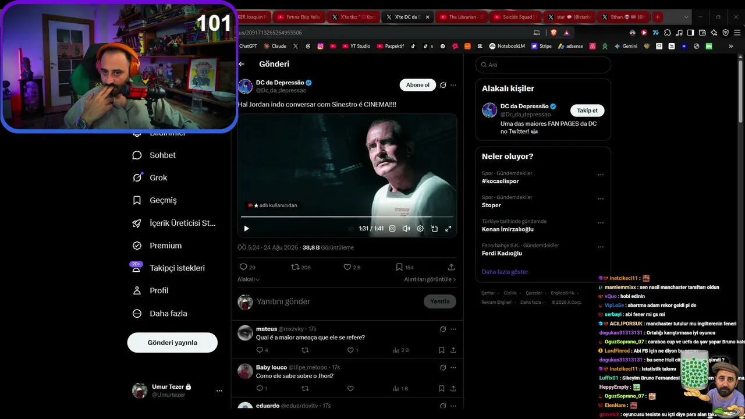The image size is (745, 419).
Task: Click the Gönderi yayınla button
Action: point(172,342)
